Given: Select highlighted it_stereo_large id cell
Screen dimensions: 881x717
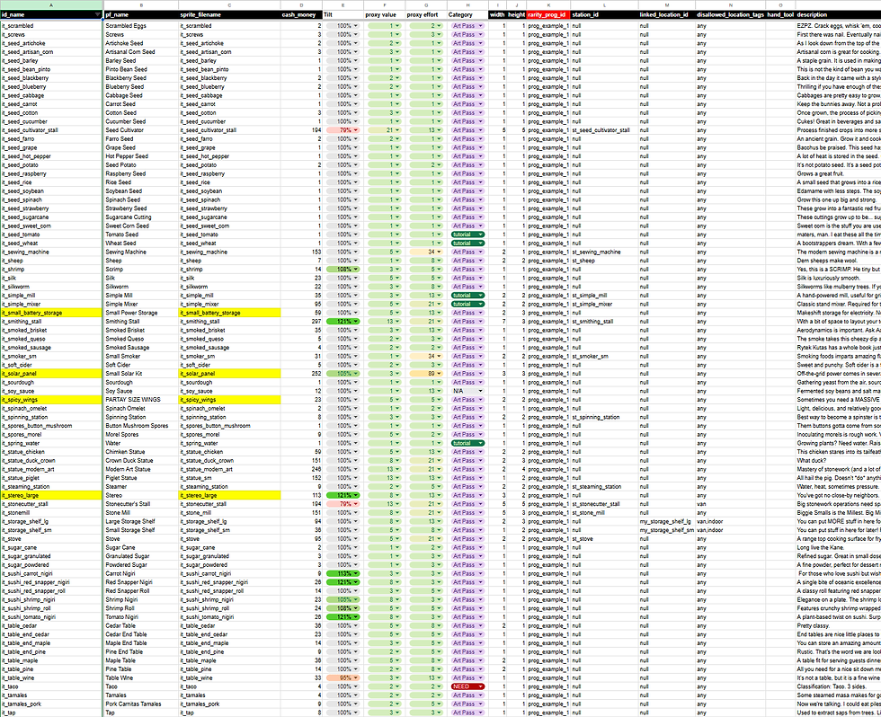Looking at the screenshot, I should pos(51,496).
